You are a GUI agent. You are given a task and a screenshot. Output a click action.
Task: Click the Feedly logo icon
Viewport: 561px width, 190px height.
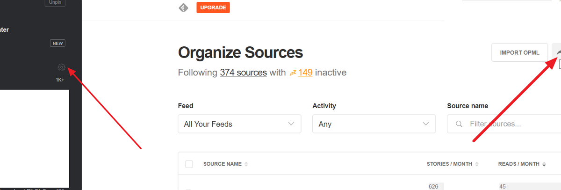point(184,7)
